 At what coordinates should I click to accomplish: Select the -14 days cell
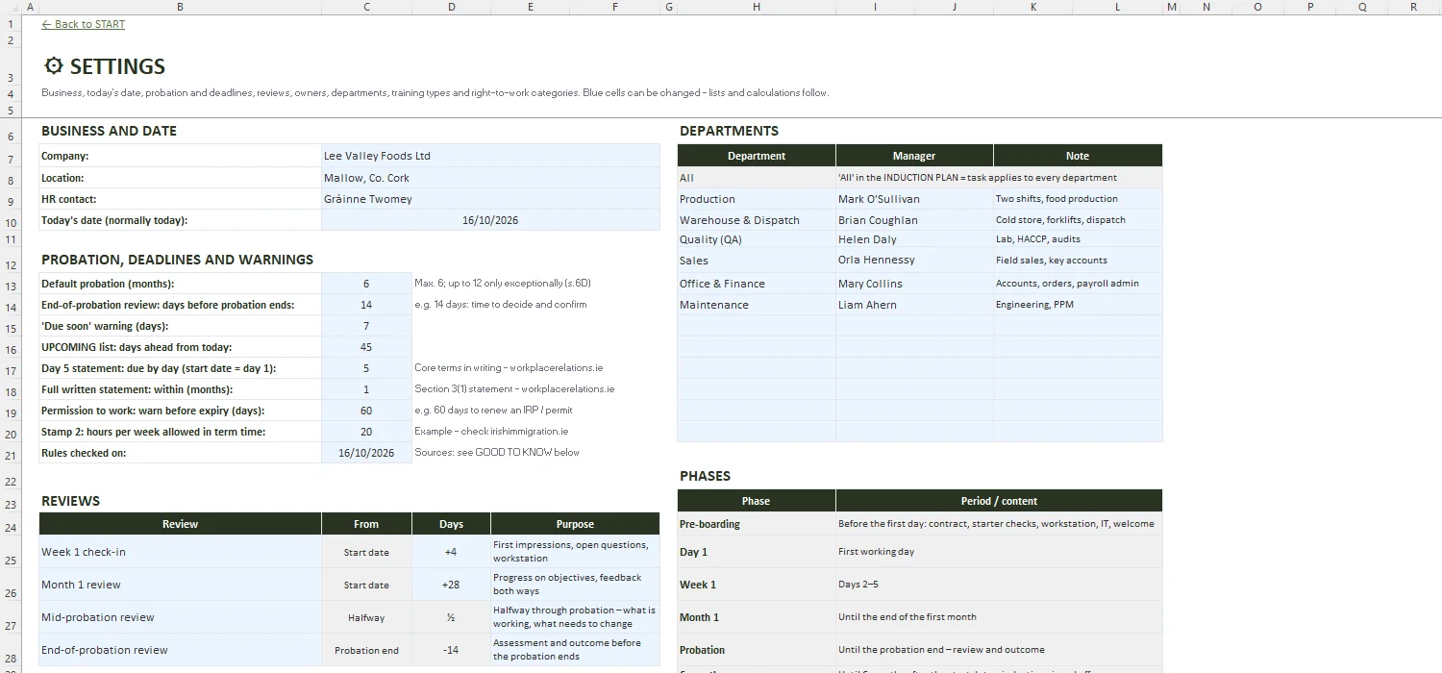click(x=451, y=650)
